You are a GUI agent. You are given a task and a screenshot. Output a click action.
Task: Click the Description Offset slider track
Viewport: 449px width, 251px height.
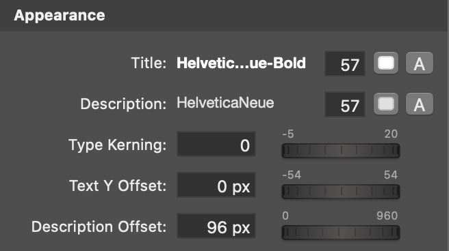click(341, 233)
